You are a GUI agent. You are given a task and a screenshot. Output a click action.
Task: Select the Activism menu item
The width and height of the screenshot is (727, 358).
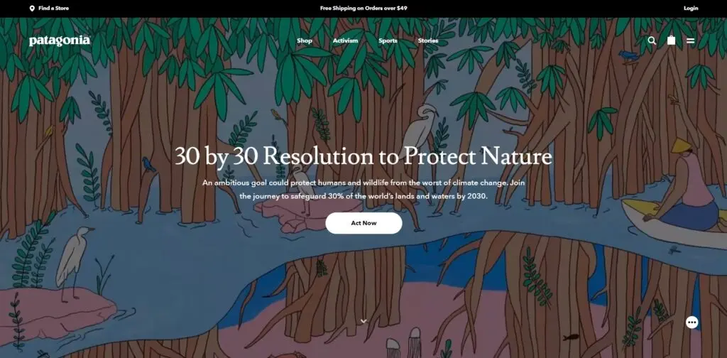tap(345, 40)
